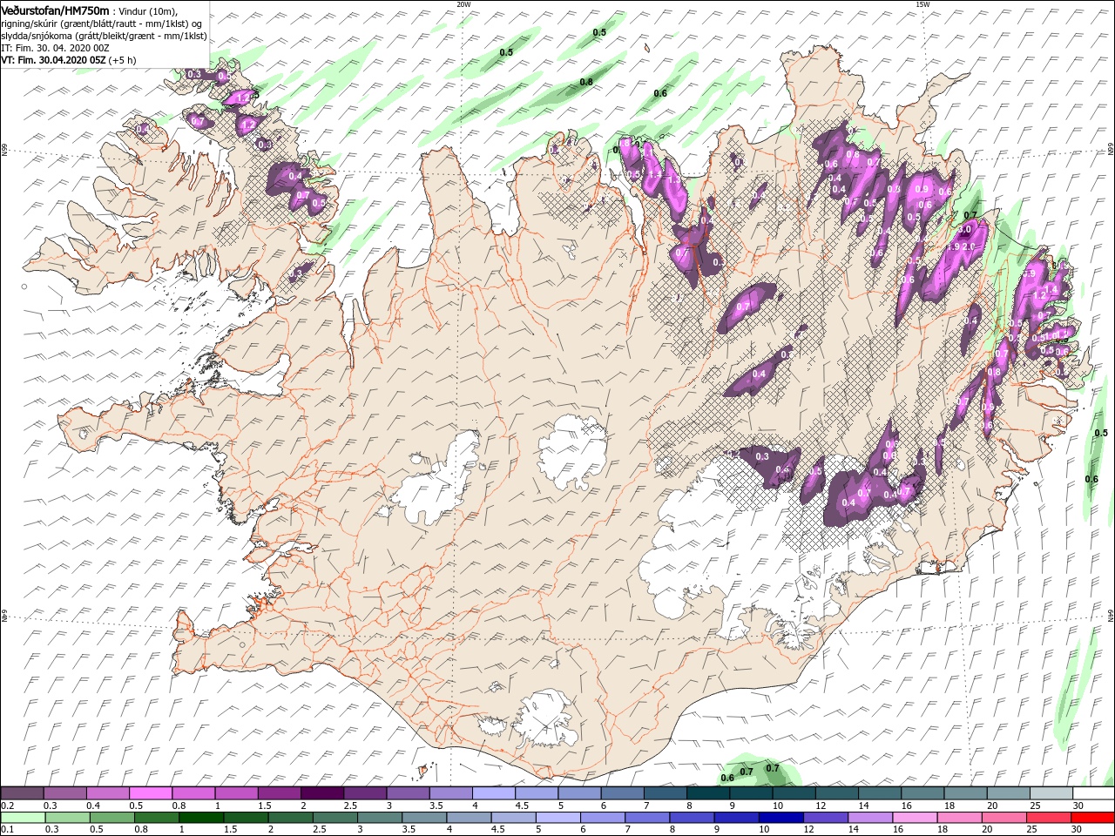Image resolution: width=1115 pixels, height=836 pixels.
Task: Click the 0.6 rain value beside the 0.8 offshore
Action: coord(660,94)
